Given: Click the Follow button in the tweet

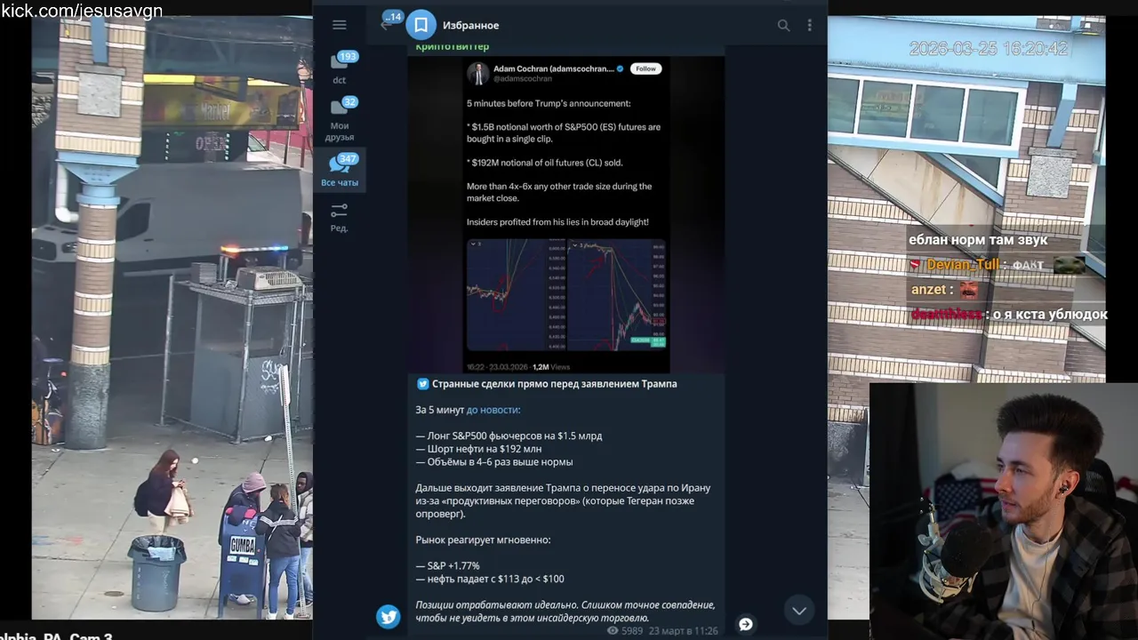Looking at the screenshot, I should click(645, 68).
